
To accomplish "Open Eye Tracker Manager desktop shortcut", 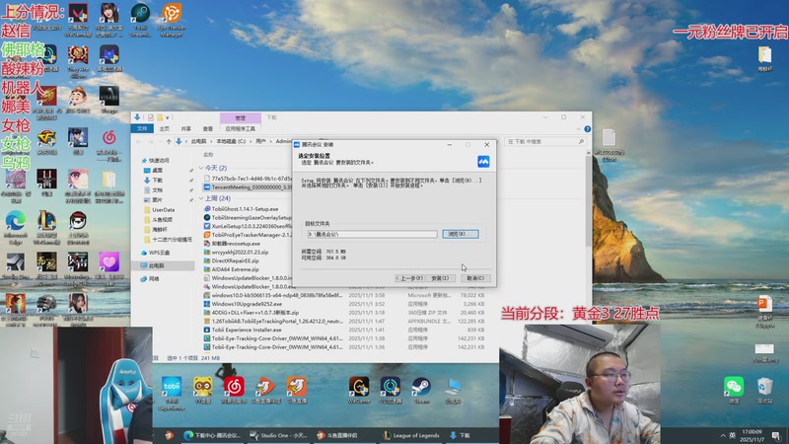I will click(172, 20).
